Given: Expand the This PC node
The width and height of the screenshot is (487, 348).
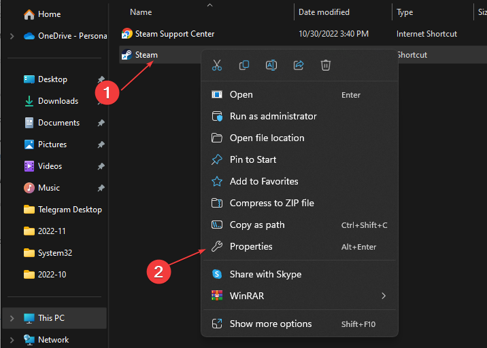Looking at the screenshot, I should coord(12,318).
